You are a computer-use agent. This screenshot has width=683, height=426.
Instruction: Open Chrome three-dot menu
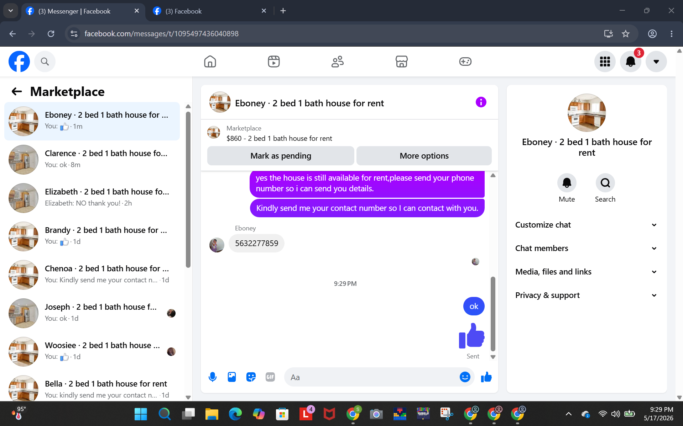(671, 34)
